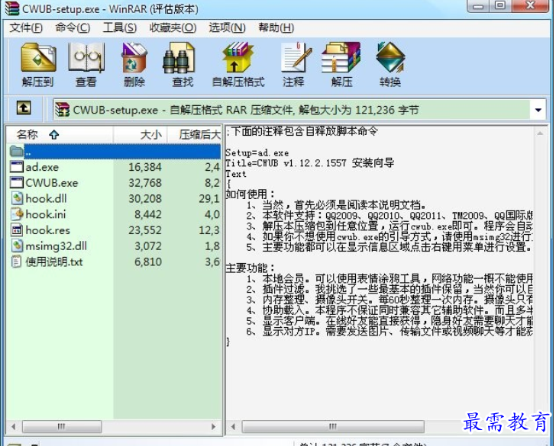Click the 转换 (Convert) toolbar icon
This screenshot has width=556, height=446.
[x=390, y=58]
